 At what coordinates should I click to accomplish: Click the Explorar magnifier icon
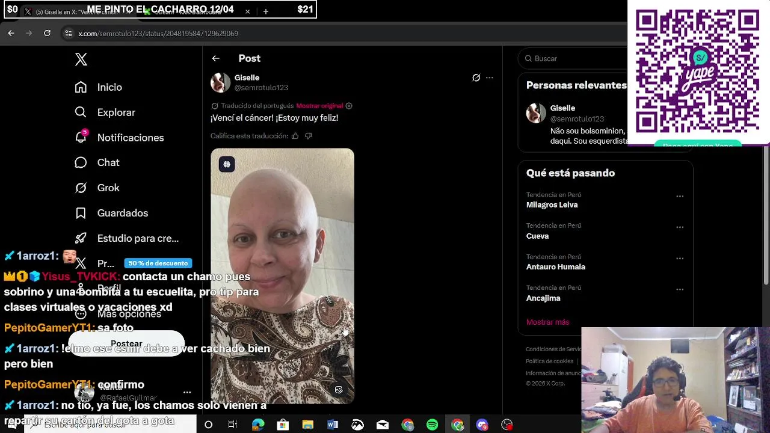pos(81,112)
